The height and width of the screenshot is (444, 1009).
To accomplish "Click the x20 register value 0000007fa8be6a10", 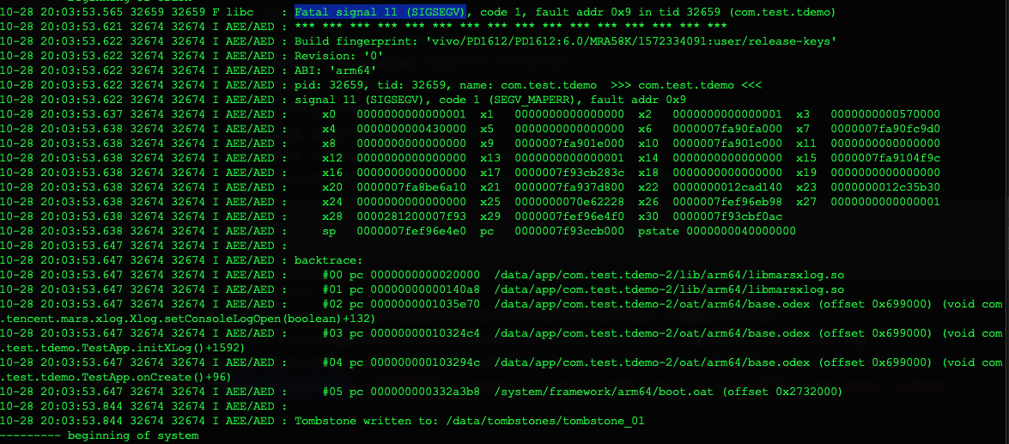I will click(x=410, y=187).
